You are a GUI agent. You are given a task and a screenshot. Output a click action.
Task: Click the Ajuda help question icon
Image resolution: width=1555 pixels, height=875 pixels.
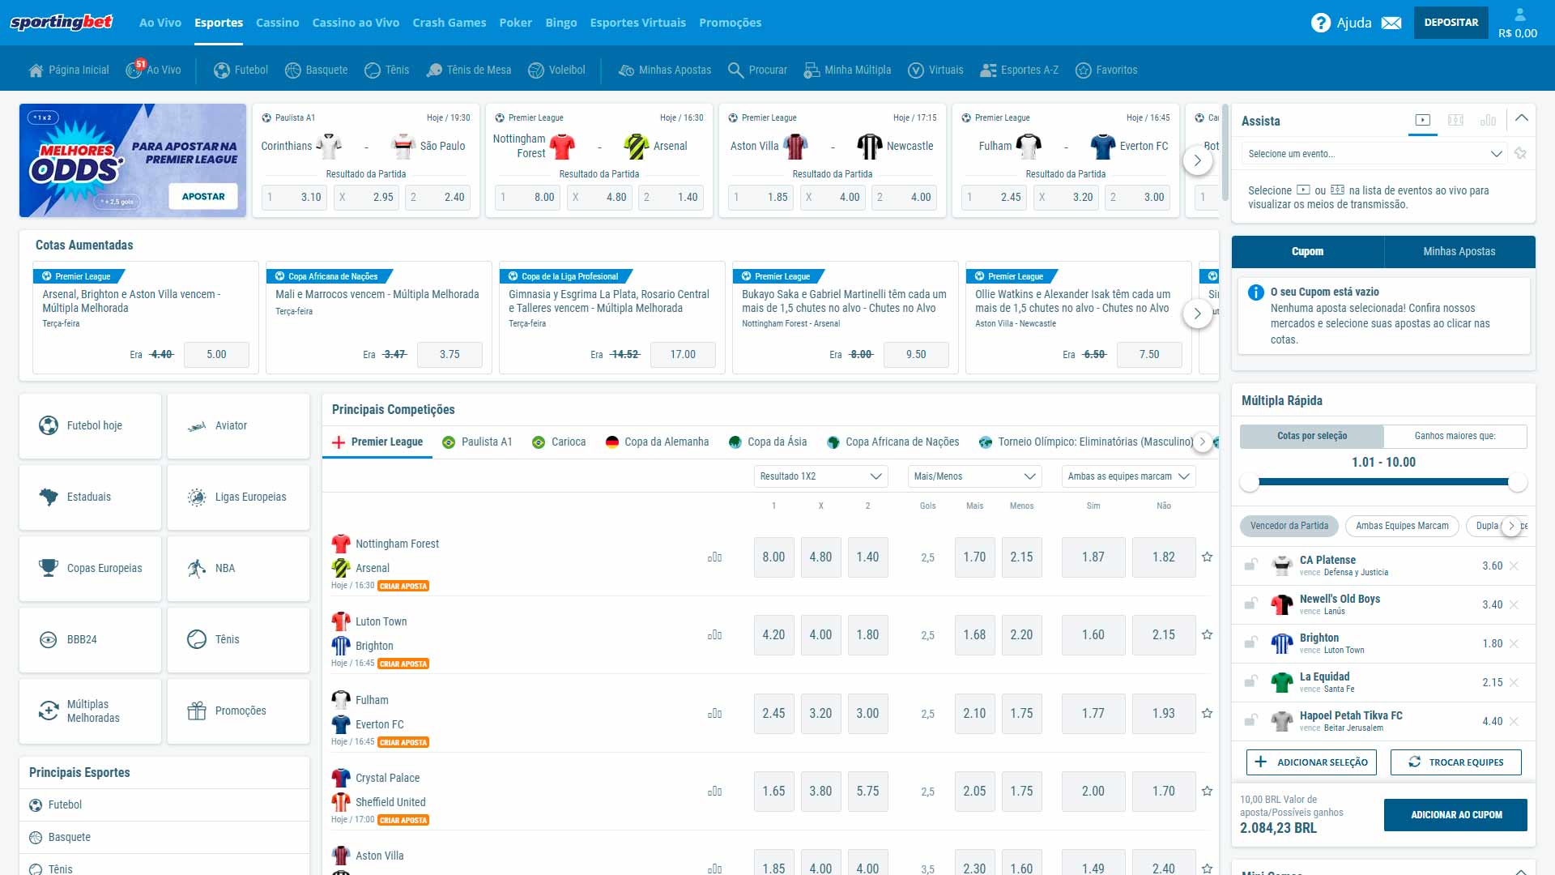click(x=1320, y=23)
